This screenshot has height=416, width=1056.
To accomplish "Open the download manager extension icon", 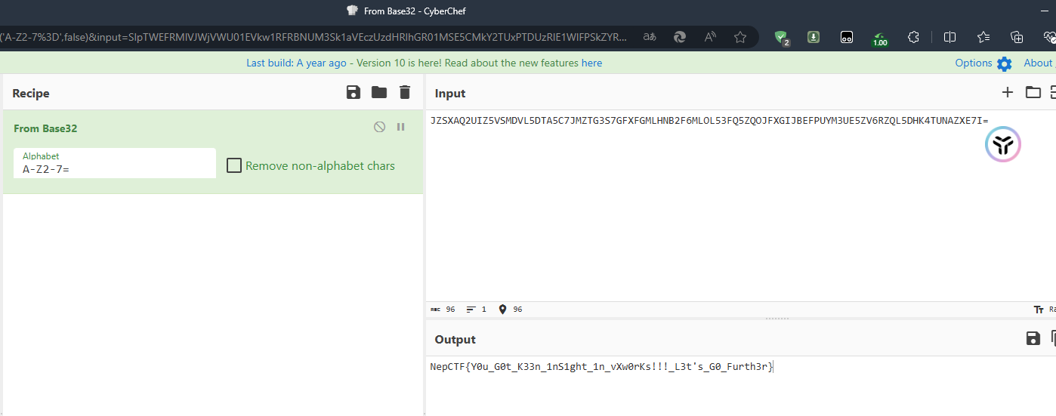I will 814,36.
